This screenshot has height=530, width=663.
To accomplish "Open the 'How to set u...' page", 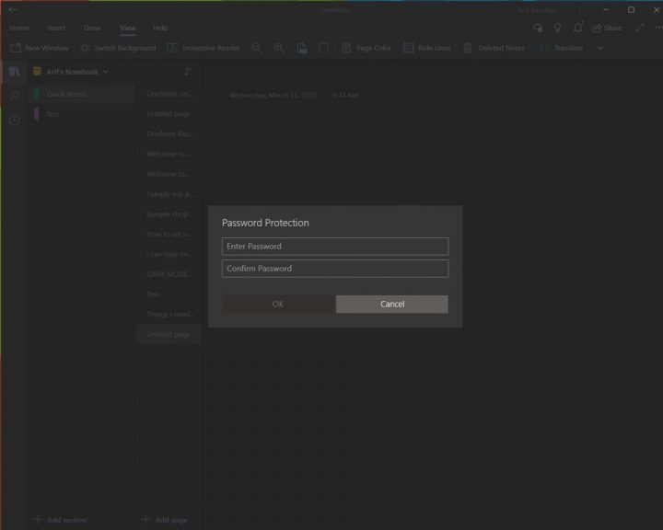I will (169, 234).
